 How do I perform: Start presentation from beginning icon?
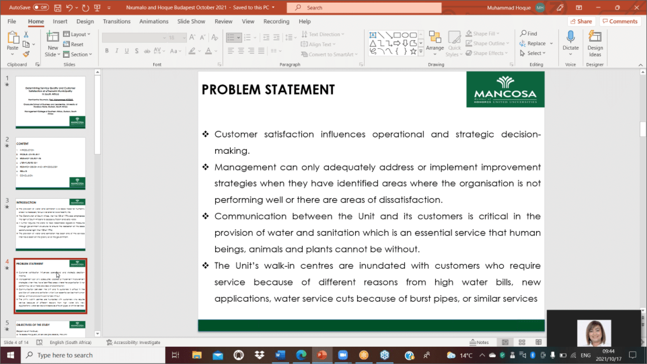click(96, 8)
